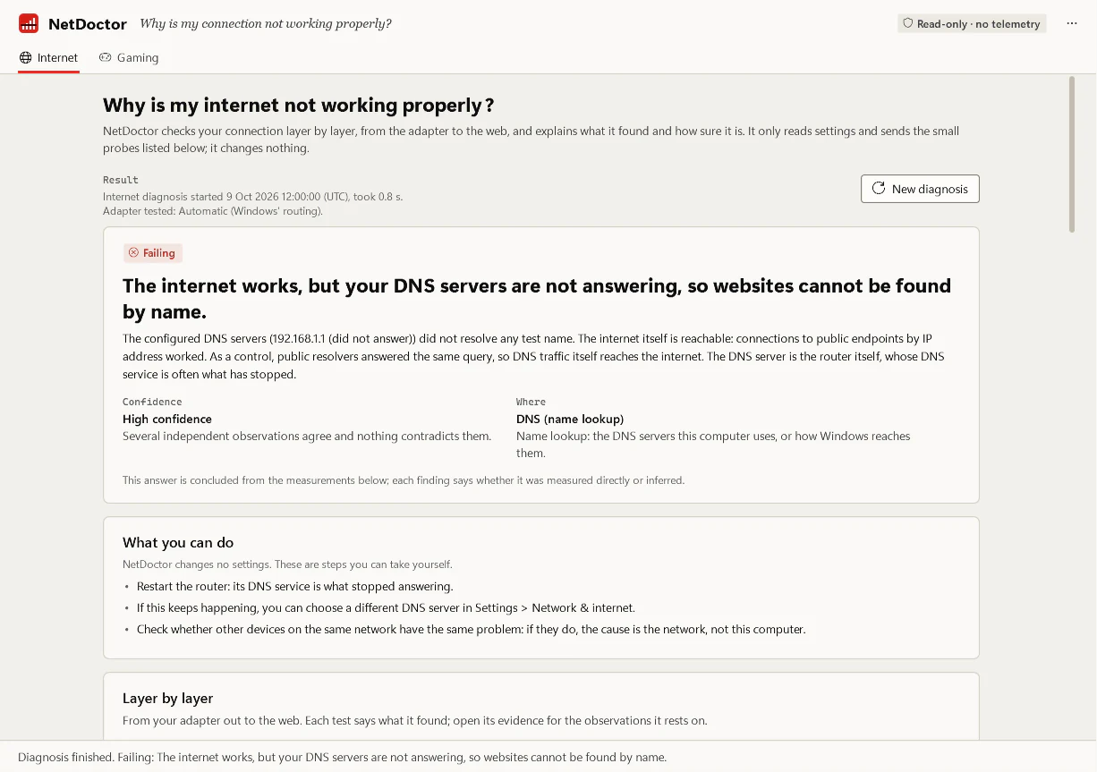Click the step about checking other devices
This screenshot has height=772, width=1097.
(x=472, y=630)
